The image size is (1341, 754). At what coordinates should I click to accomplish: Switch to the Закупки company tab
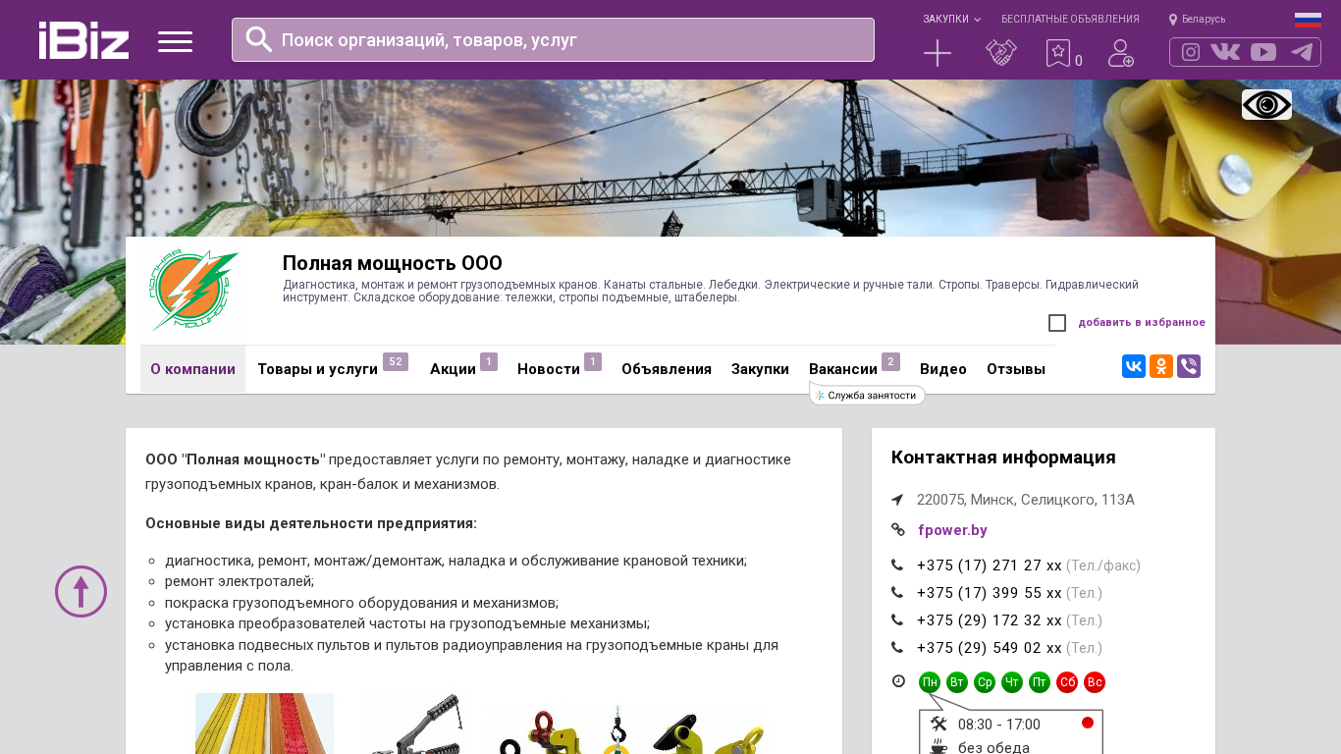760,369
